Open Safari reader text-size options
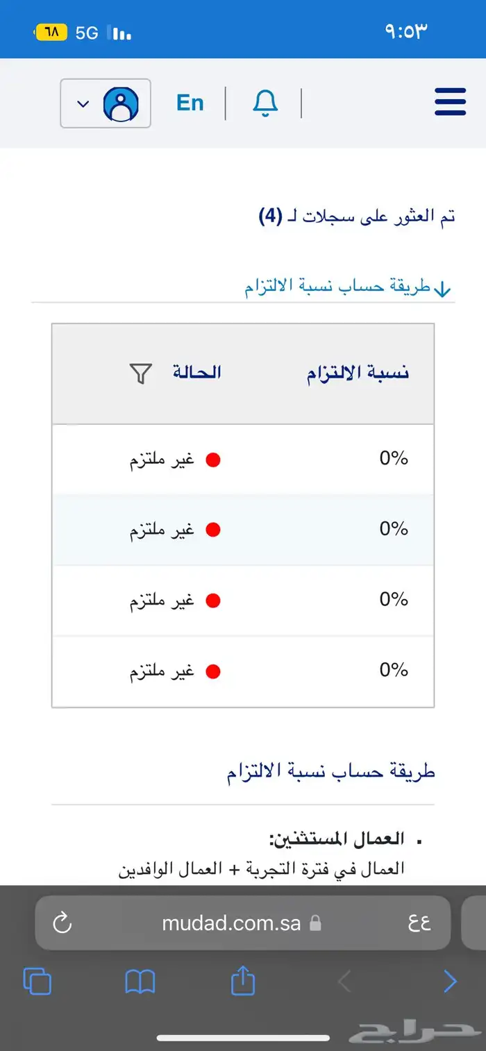The width and height of the screenshot is (486, 1051). [x=419, y=923]
